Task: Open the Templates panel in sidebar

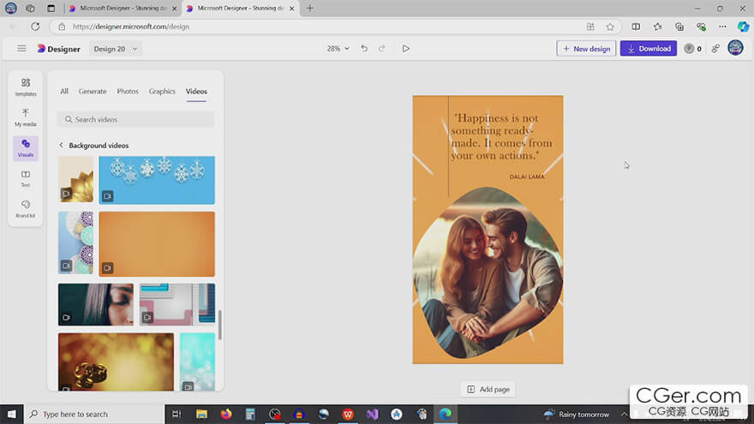Action: click(x=26, y=86)
